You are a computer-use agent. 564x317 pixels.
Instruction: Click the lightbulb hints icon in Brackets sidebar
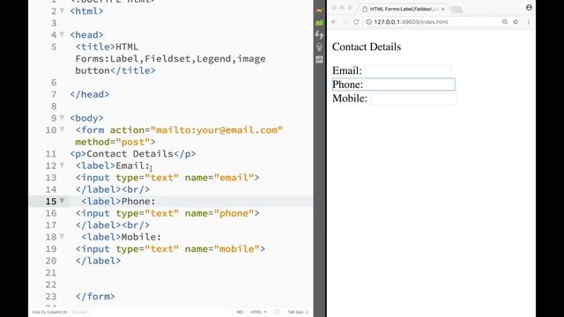pyautogui.click(x=319, y=47)
